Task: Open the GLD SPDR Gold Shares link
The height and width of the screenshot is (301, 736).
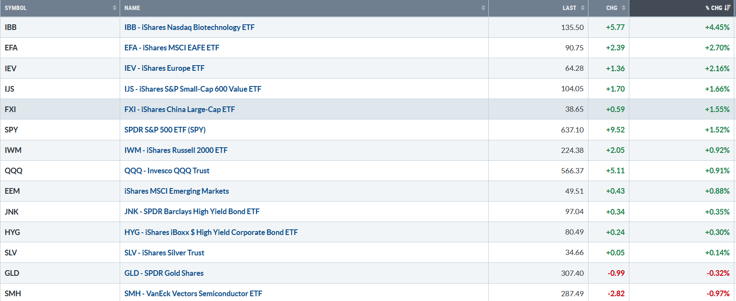Action: (x=164, y=273)
